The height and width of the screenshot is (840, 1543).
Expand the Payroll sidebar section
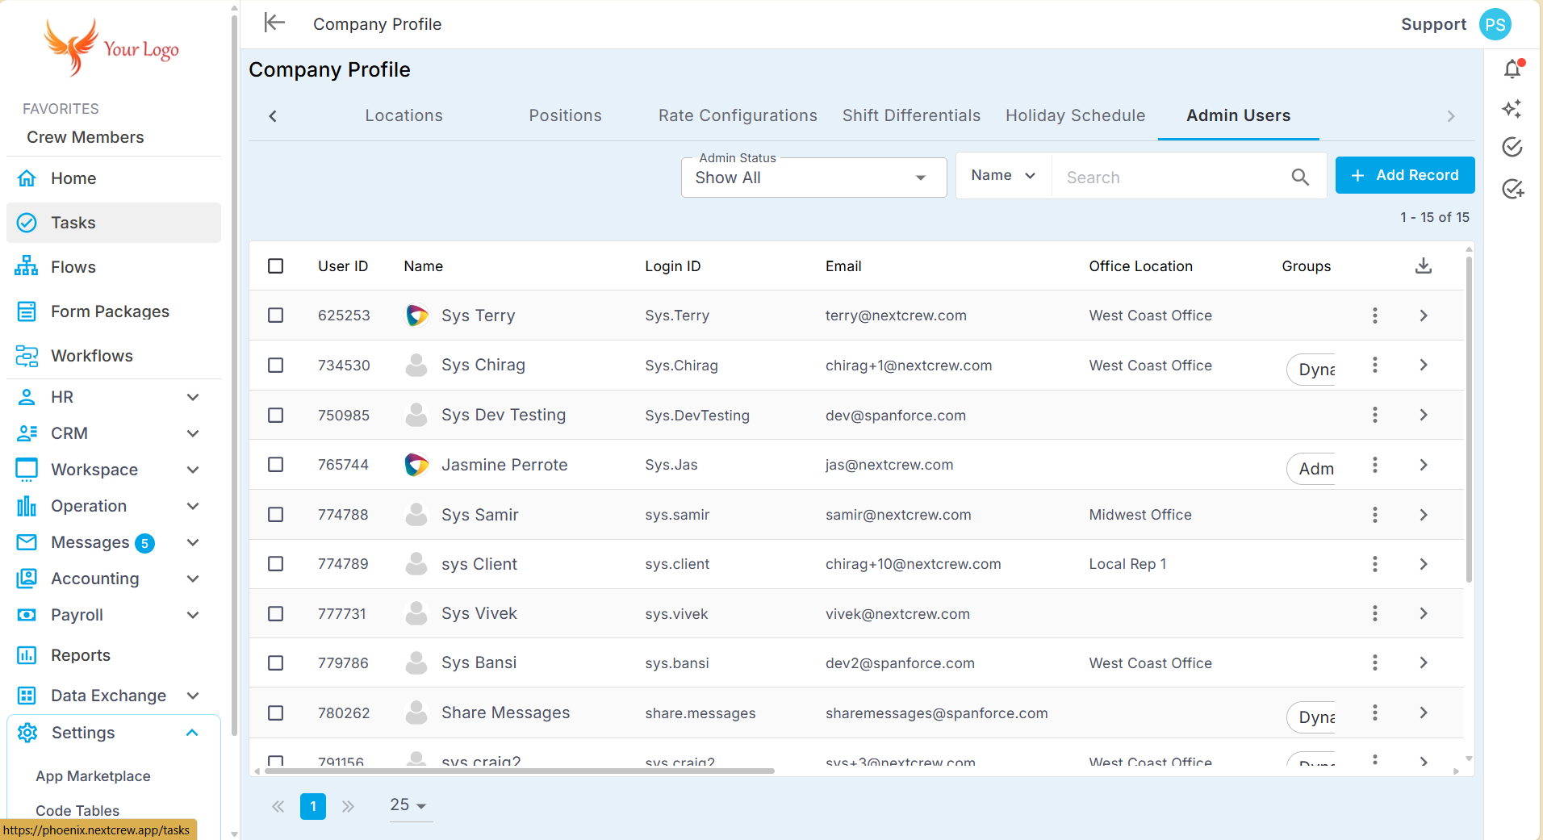pyautogui.click(x=114, y=615)
